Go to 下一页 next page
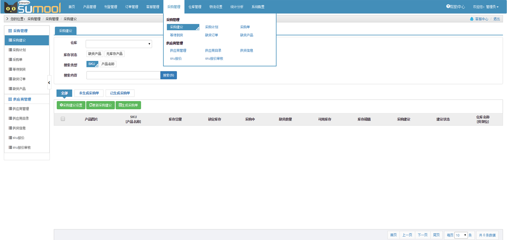This screenshot has height=240, width=507. pos(422,235)
